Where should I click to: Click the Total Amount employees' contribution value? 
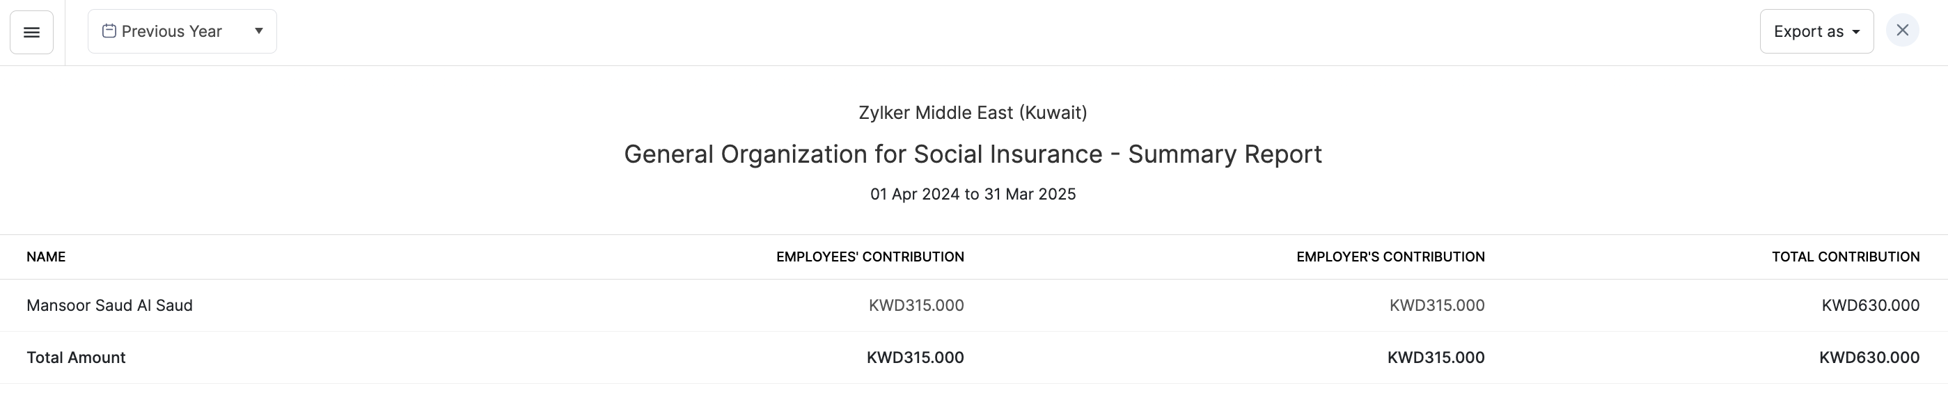pos(915,357)
